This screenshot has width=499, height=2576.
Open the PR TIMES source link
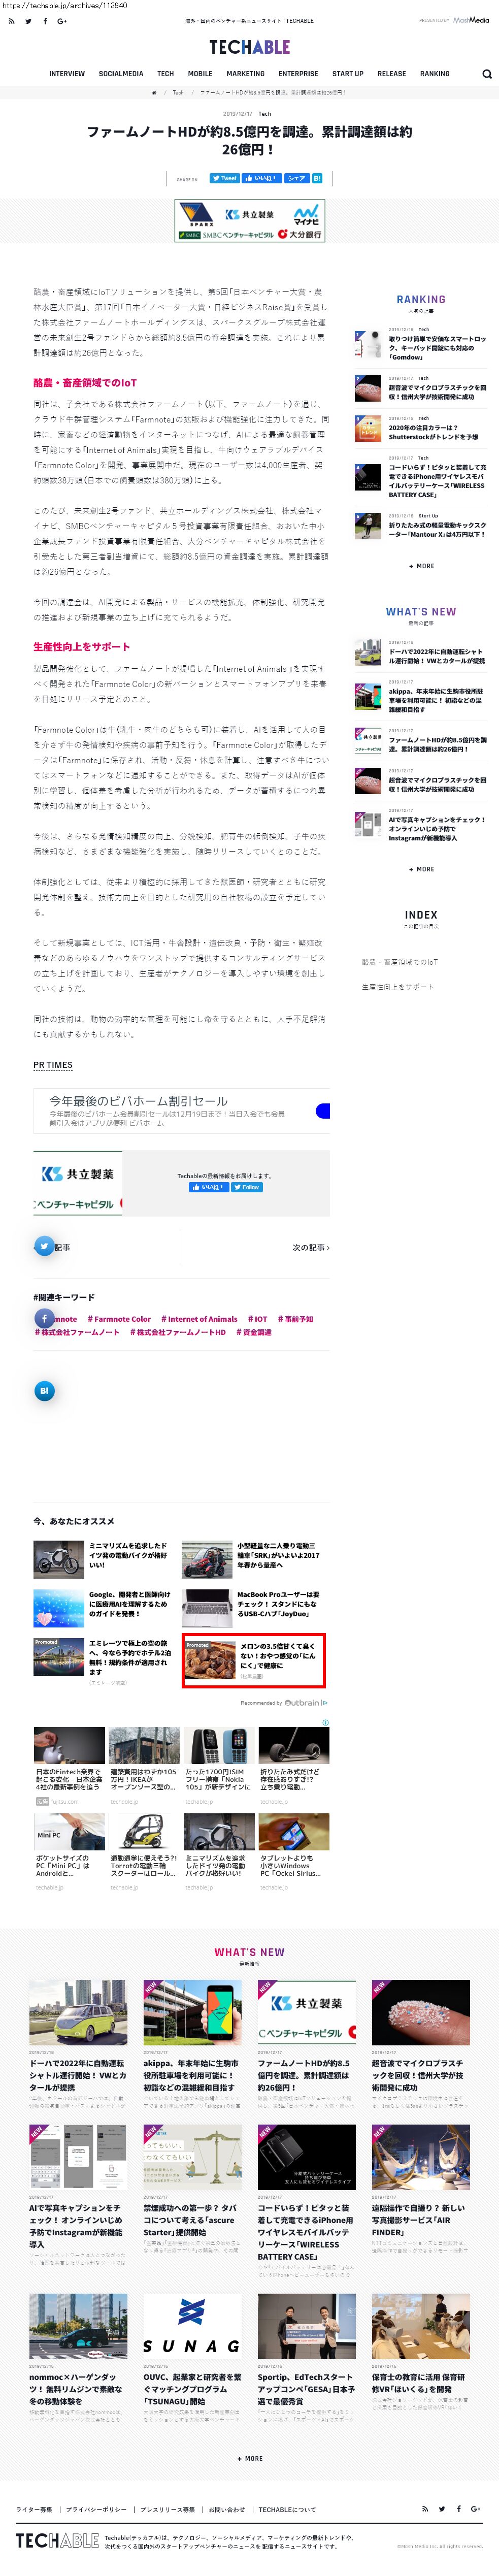(x=53, y=1065)
